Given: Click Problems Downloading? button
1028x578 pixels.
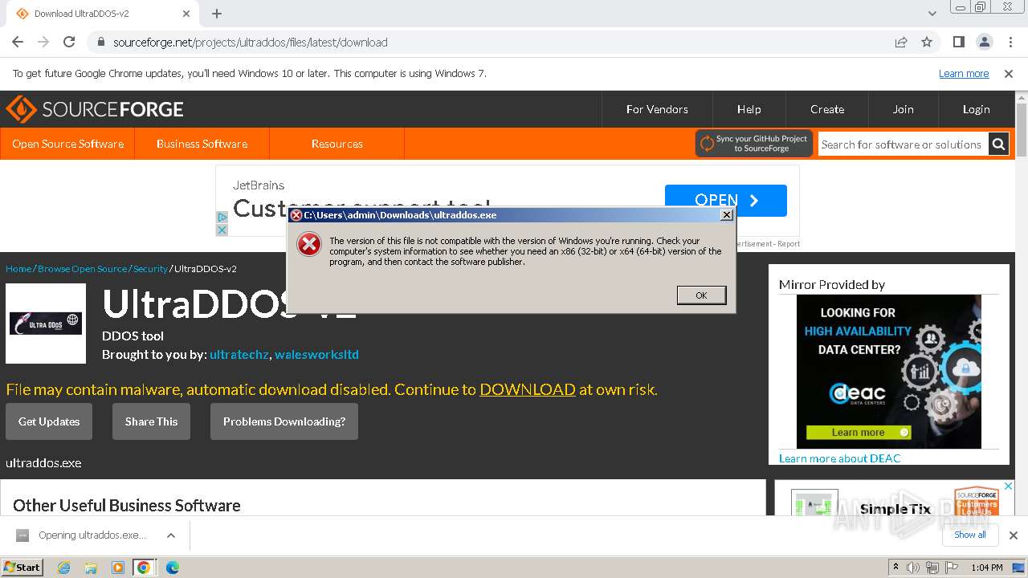Looking at the screenshot, I should tap(284, 421).
